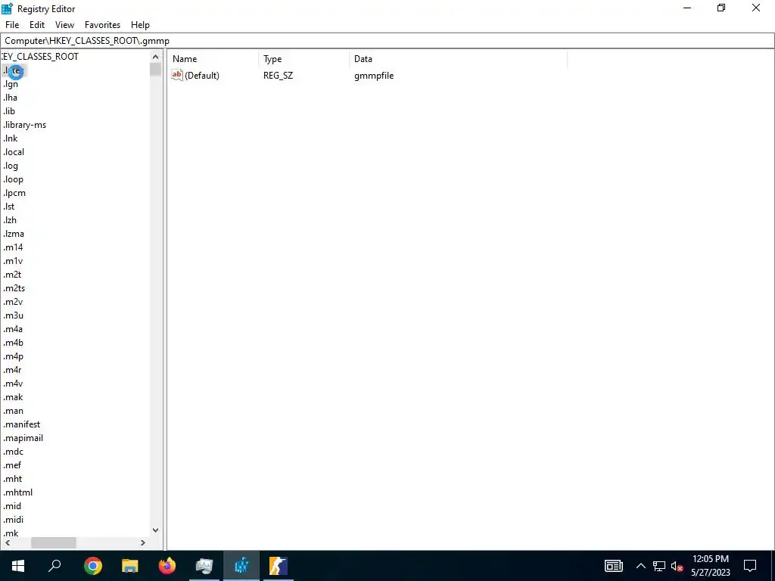Click the tree pane scroll up arrow
This screenshot has width=775, height=581.
coord(155,57)
